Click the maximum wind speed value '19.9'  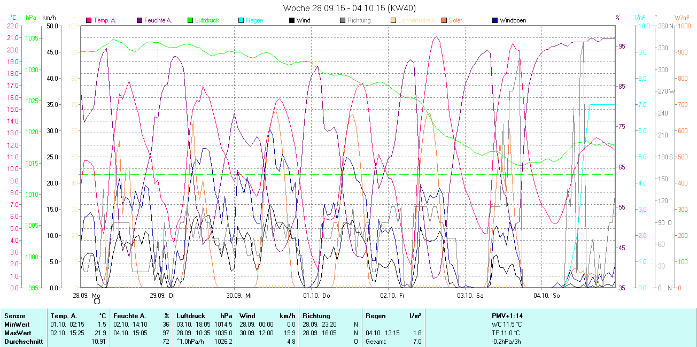[x=289, y=333]
